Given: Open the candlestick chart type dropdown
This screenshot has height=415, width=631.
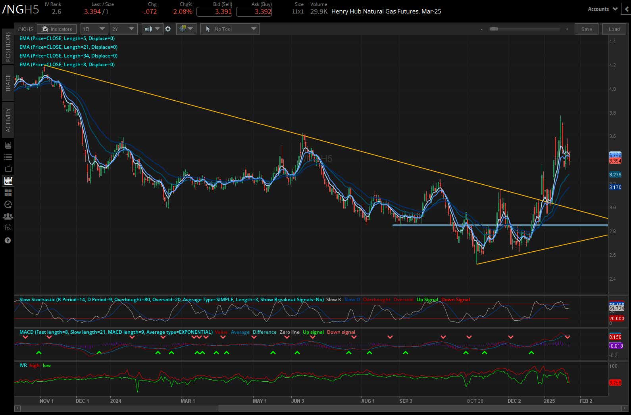Looking at the screenshot, I should tap(152, 29).
